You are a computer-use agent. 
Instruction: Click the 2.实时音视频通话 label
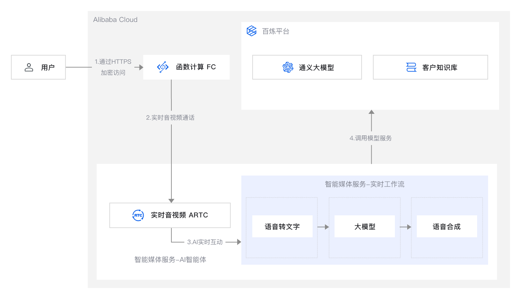[170, 118]
